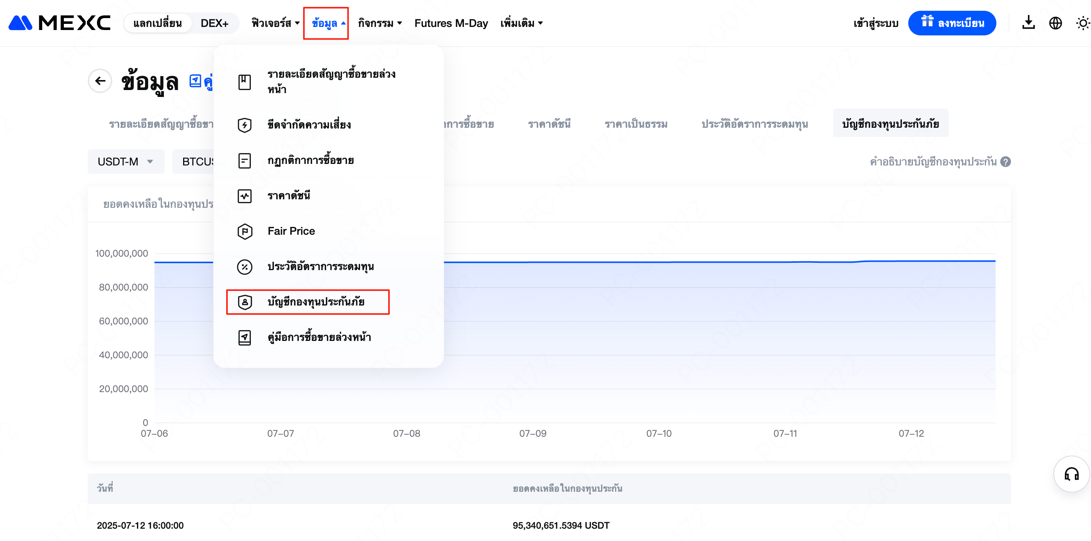Open the language globe icon
Screen dimensions: 1091x541
pyautogui.click(x=1056, y=23)
